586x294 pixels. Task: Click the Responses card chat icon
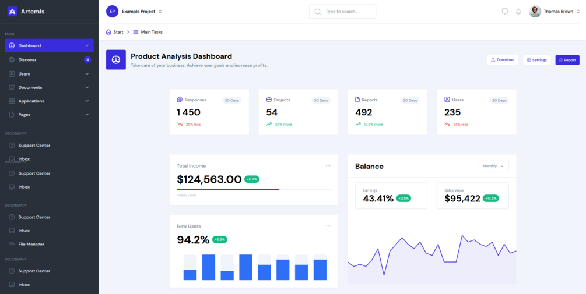(x=180, y=100)
